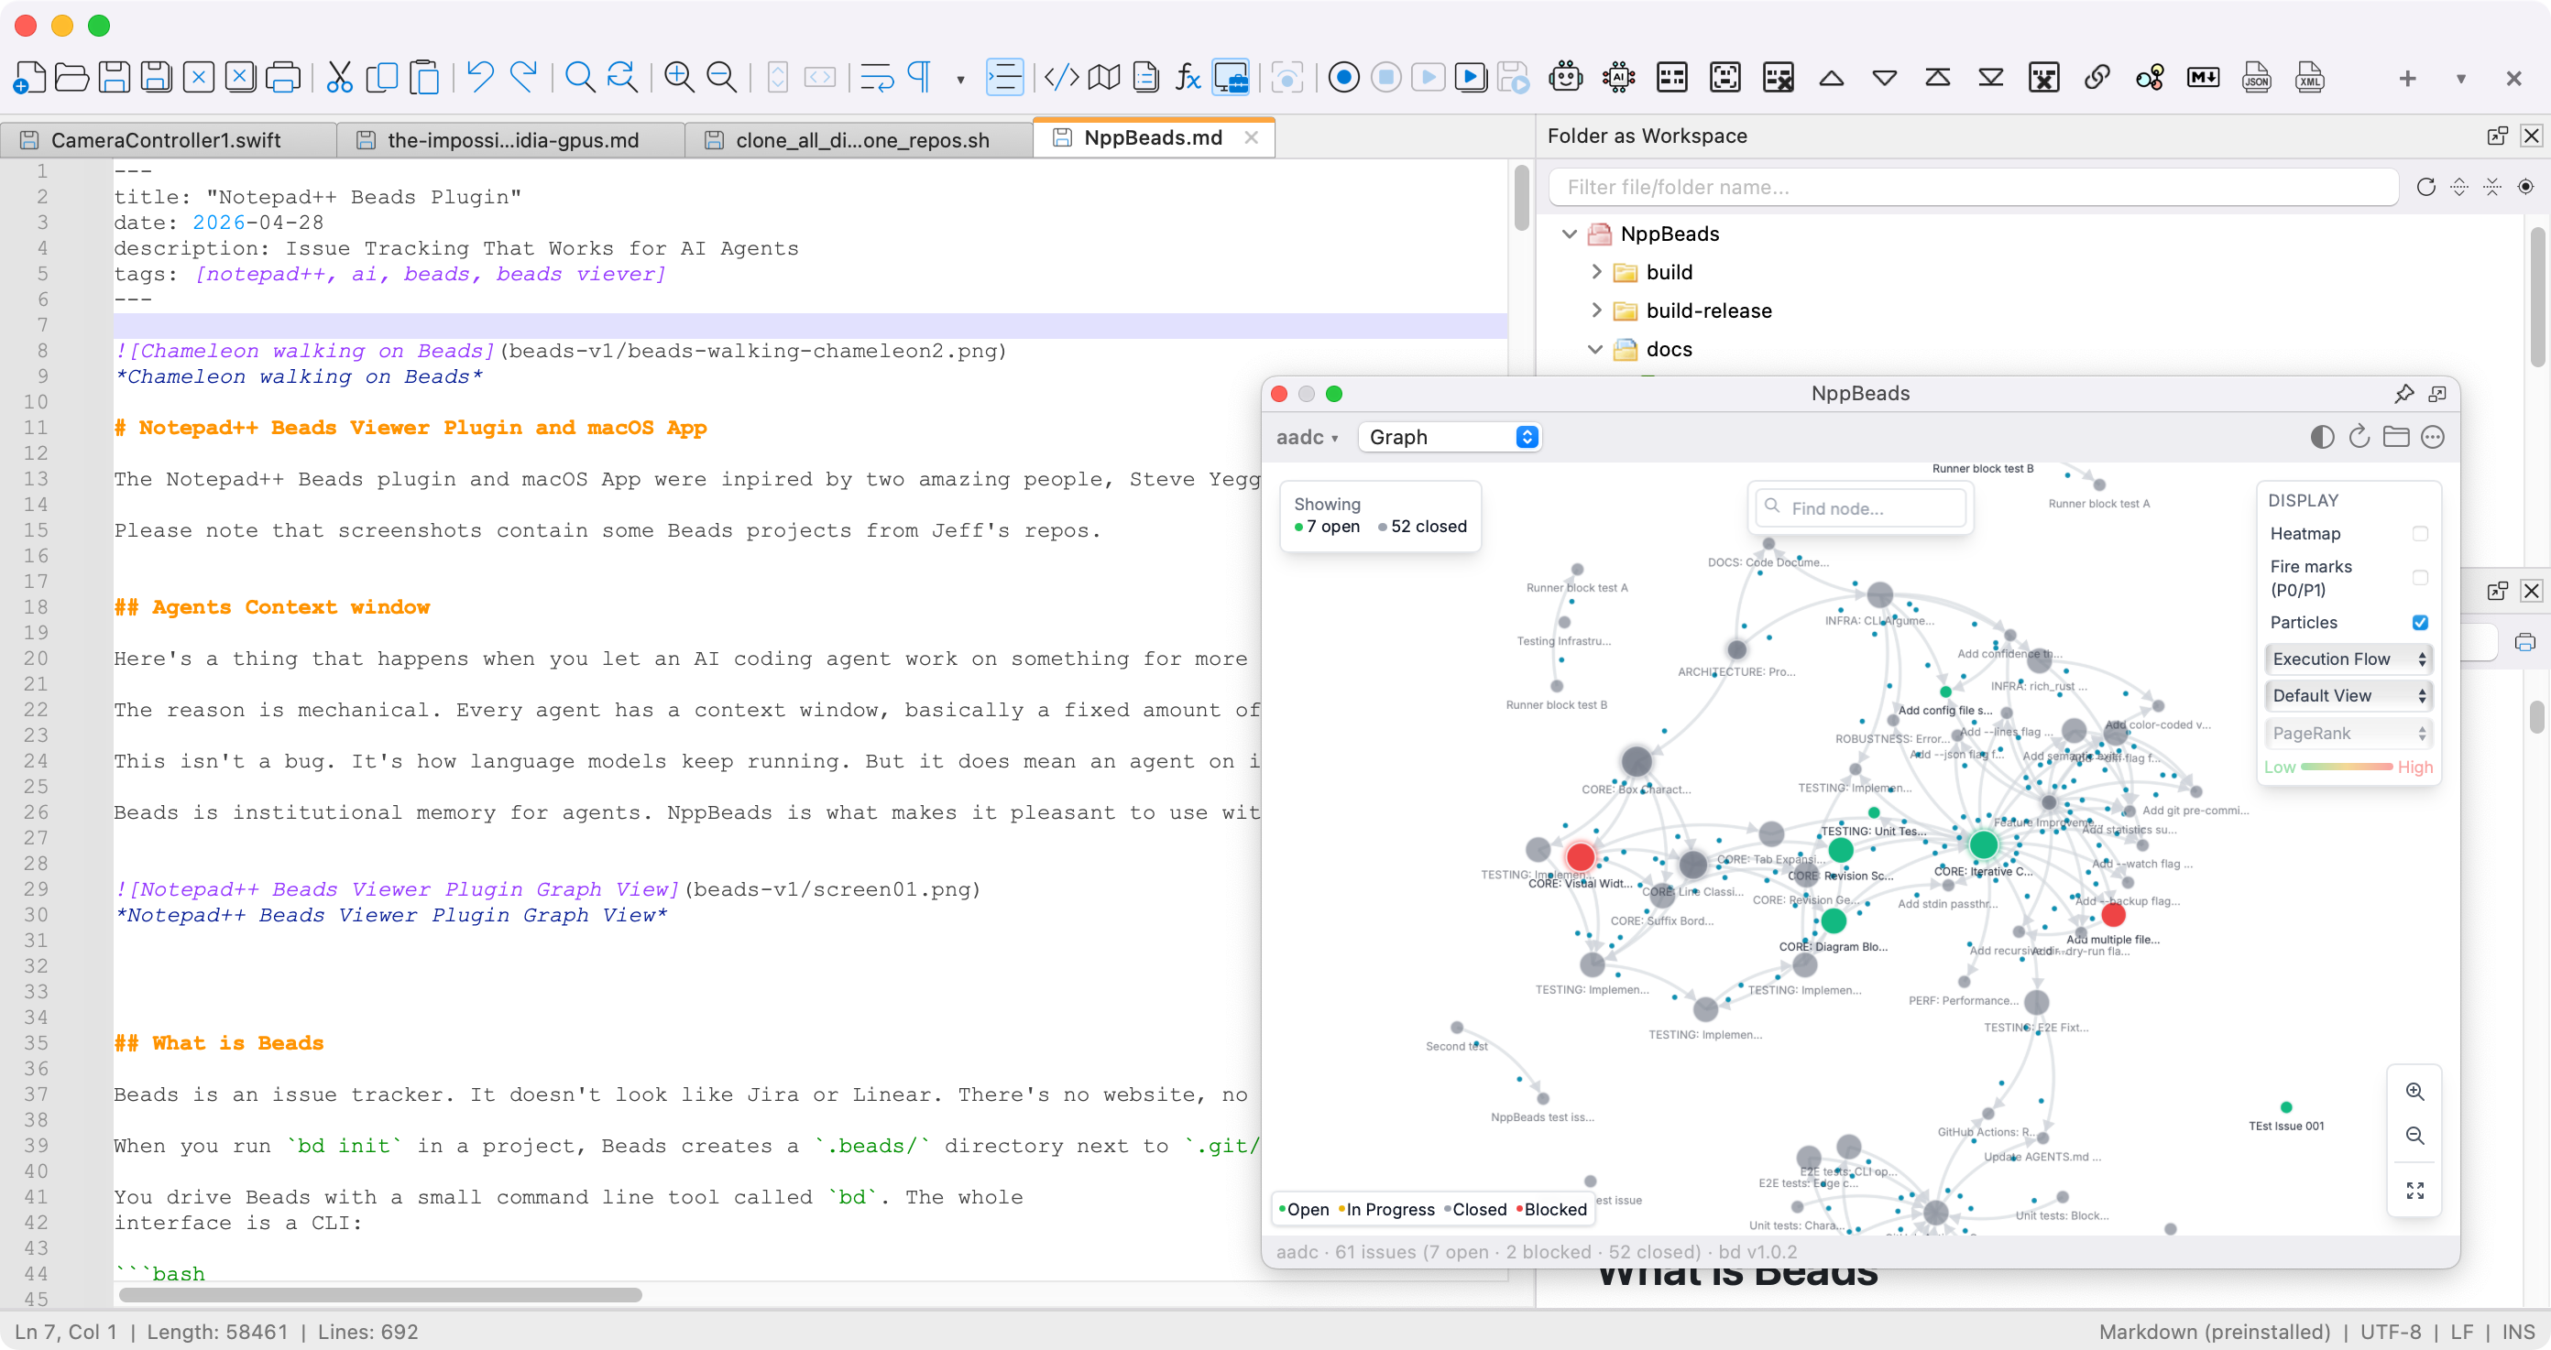Switch to CameraController1.swift tab
Viewport: 2551px width, 1350px height.
[x=169, y=140]
